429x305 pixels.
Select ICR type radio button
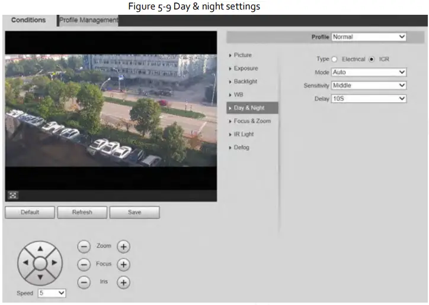(x=372, y=59)
